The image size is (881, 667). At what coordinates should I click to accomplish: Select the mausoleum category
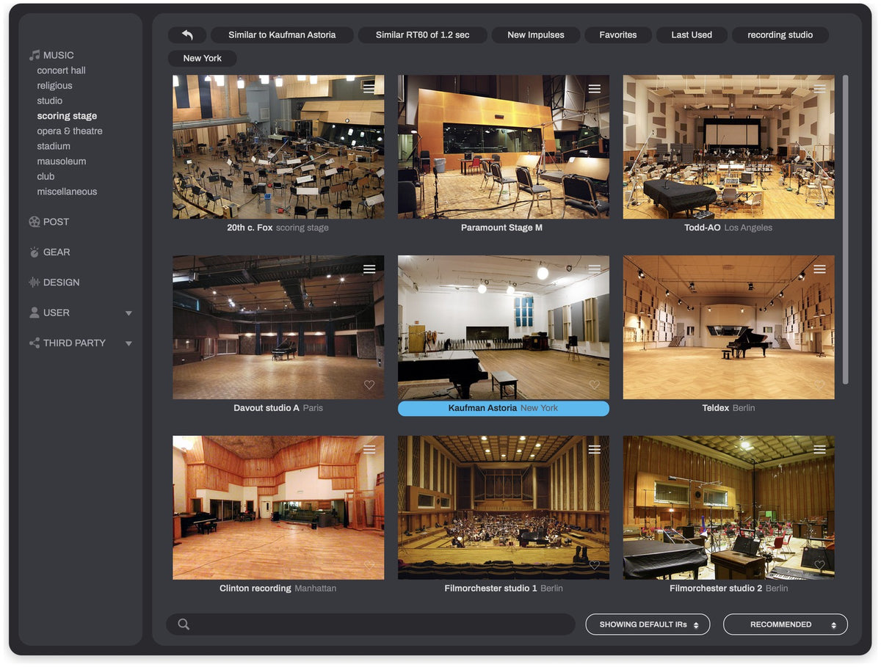point(62,161)
